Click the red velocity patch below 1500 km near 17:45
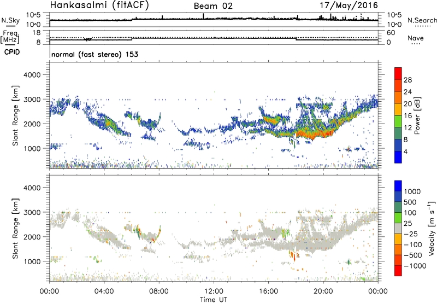The width and height of the screenshot is (437, 303). [x=293, y=256]
